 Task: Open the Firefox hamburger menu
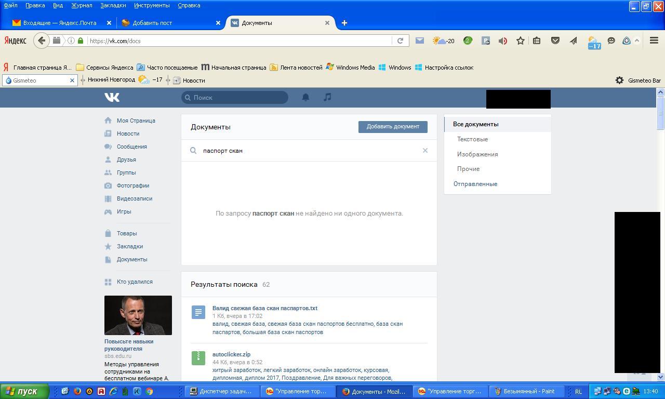click(x=654, y=41)
